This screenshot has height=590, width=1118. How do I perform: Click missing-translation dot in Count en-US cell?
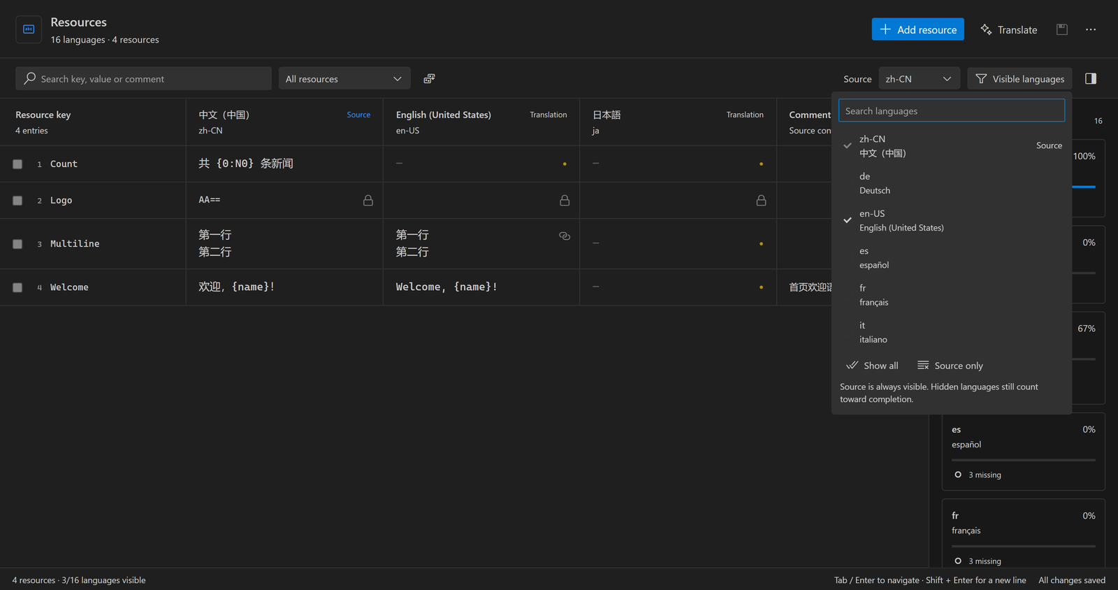565,164
